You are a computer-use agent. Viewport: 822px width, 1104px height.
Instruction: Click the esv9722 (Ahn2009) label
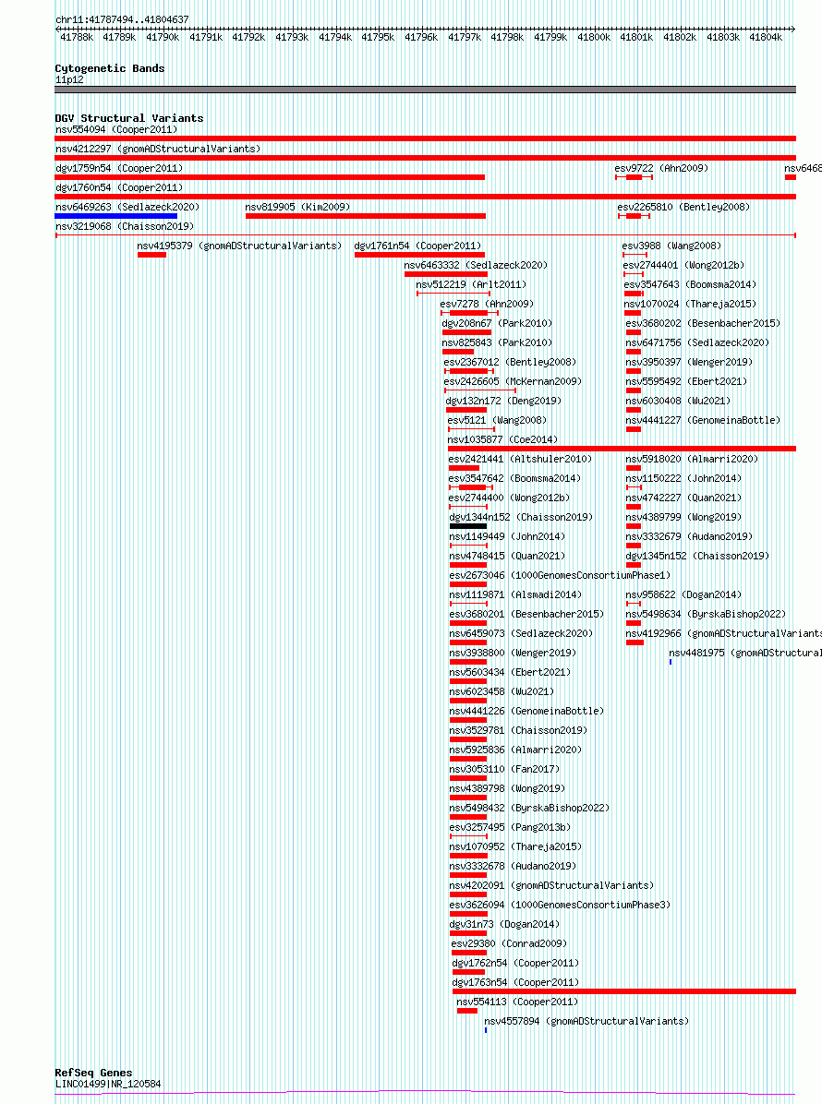[x=661, y=168]
